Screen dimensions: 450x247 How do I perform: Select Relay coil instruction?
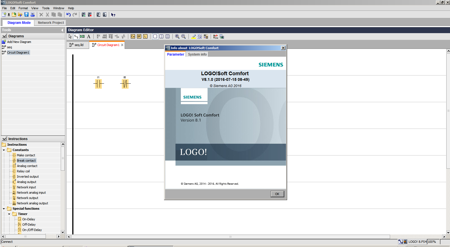[x=23, y=171]
